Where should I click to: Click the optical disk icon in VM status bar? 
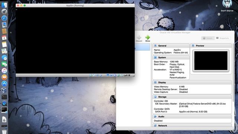point(94,75)
